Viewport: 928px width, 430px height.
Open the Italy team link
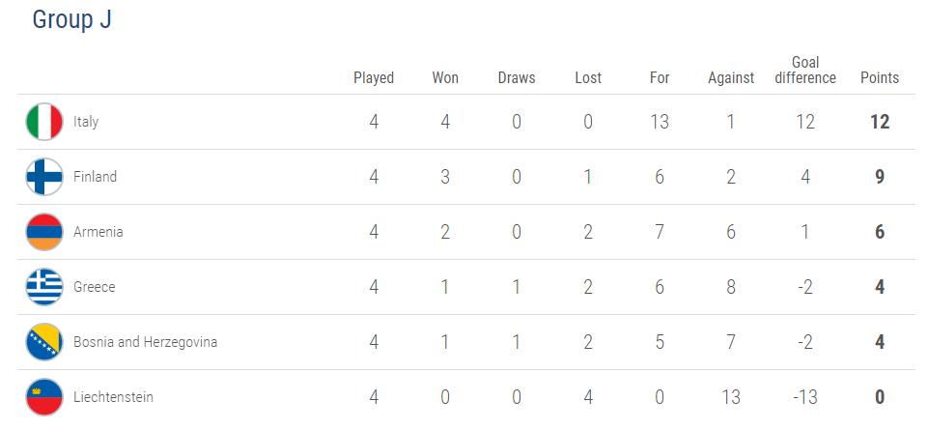click(x=86, y=123)
